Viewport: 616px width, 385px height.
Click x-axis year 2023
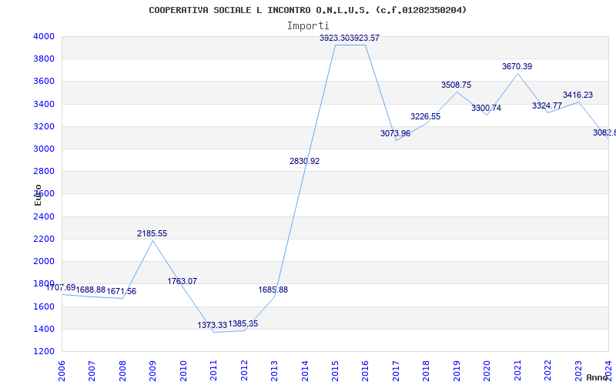579,371
